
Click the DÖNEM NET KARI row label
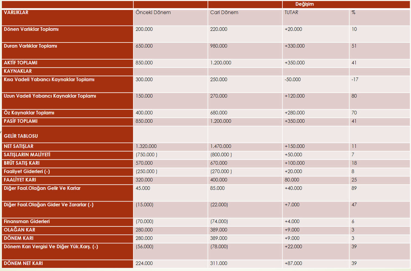(23, 263)
